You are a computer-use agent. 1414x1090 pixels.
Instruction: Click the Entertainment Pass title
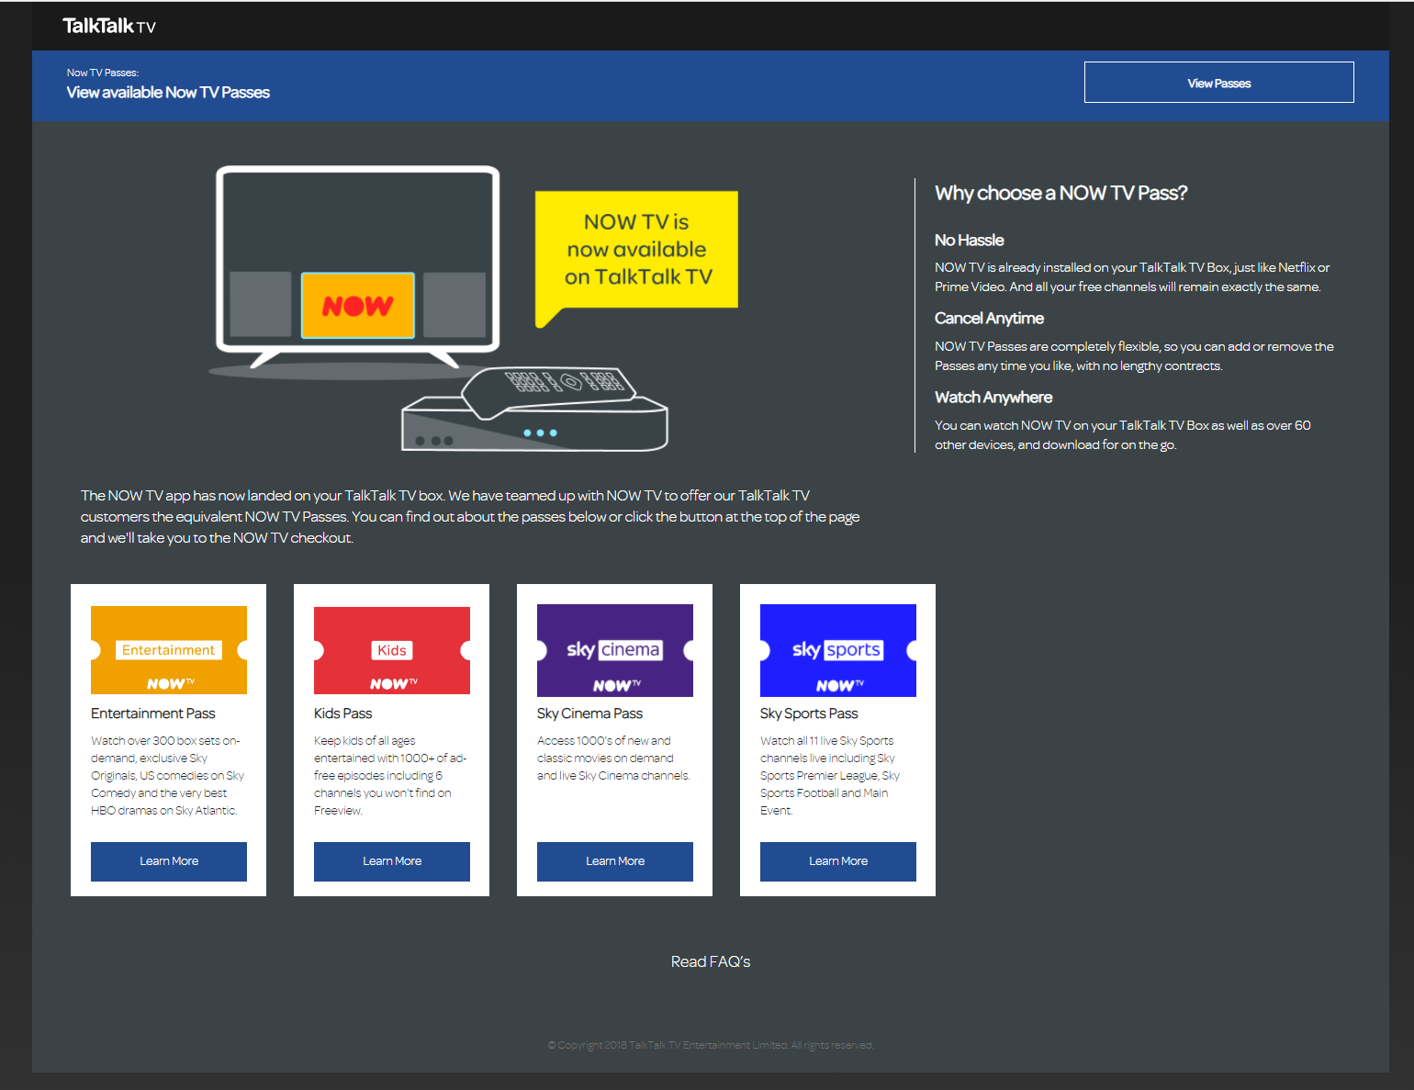153,714
